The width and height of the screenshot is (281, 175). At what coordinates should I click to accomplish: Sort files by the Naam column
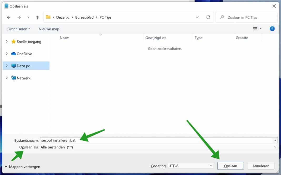tap(65, 38)
